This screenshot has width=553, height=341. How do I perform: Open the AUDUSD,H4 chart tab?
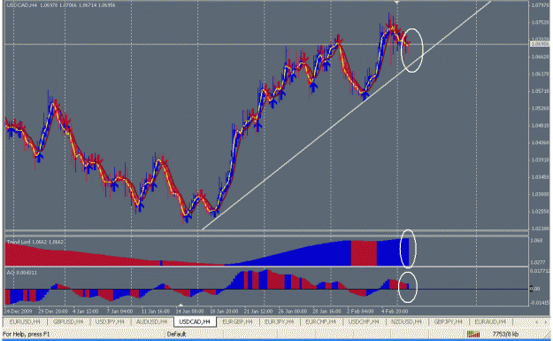pyautogui.click(x=151, y=322)
